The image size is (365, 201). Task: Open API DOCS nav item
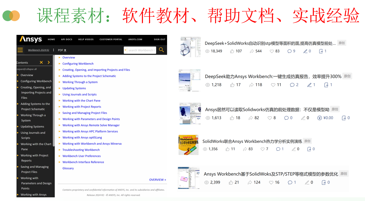pos(67,39)
